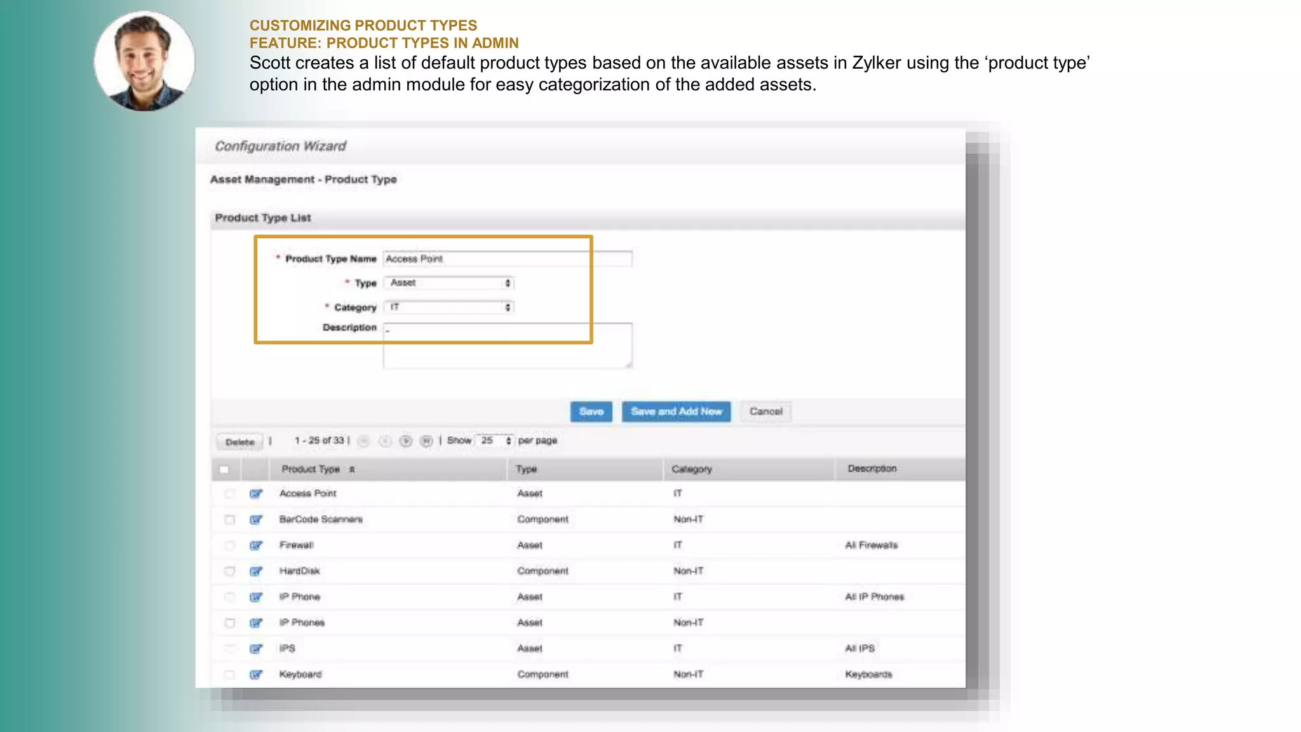Image resolution: width=1301 pixels, height=732 pixels.
Task: Click the 1 - 25 of 33 pager text
Action: tap(319, 440)
